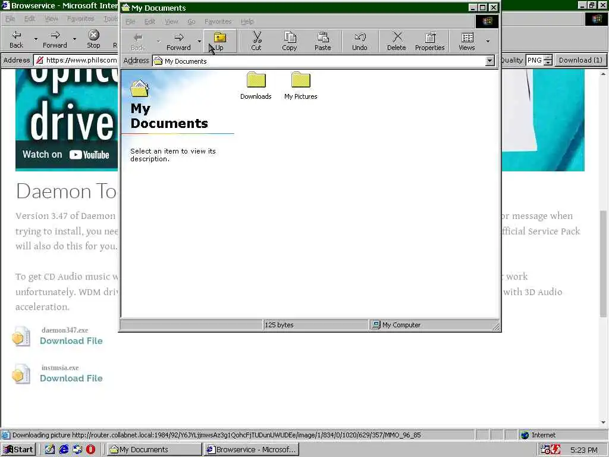Open File menu in Internet Explorer

tap(10, 18)
